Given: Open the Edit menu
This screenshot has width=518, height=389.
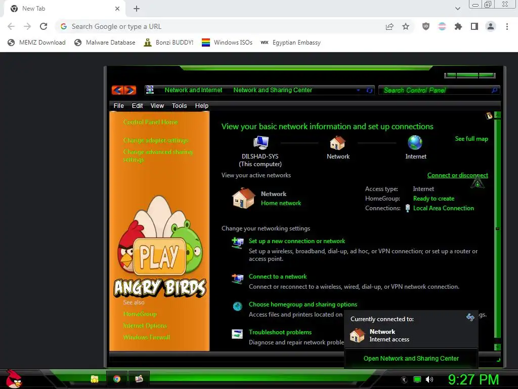Looking at the screenshot, I should point(137,106).
